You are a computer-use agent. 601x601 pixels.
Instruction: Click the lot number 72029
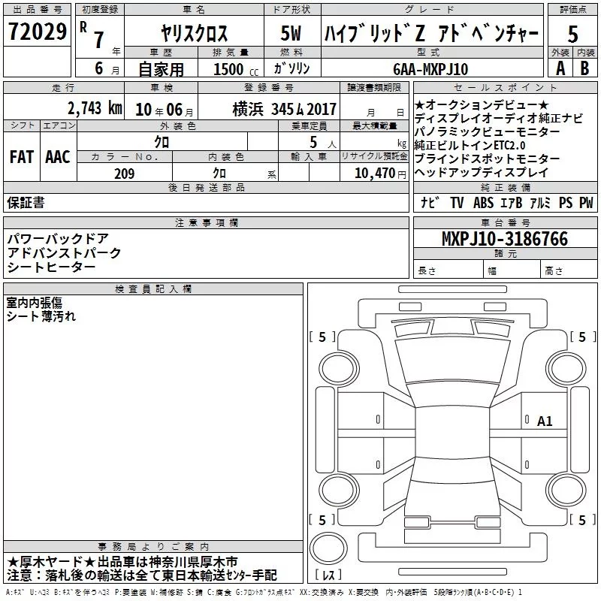click(36, 32)
